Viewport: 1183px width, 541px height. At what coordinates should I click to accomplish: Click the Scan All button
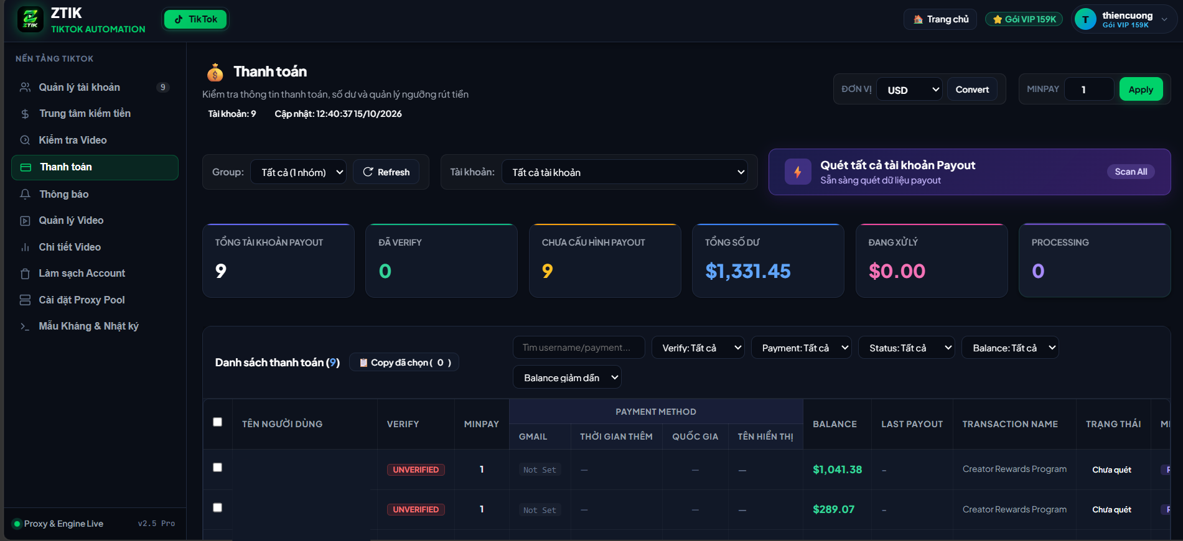1131,172
